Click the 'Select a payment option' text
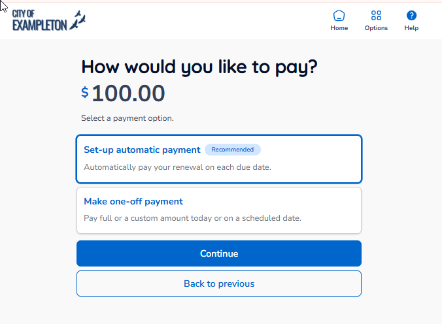 click(127, 118)
